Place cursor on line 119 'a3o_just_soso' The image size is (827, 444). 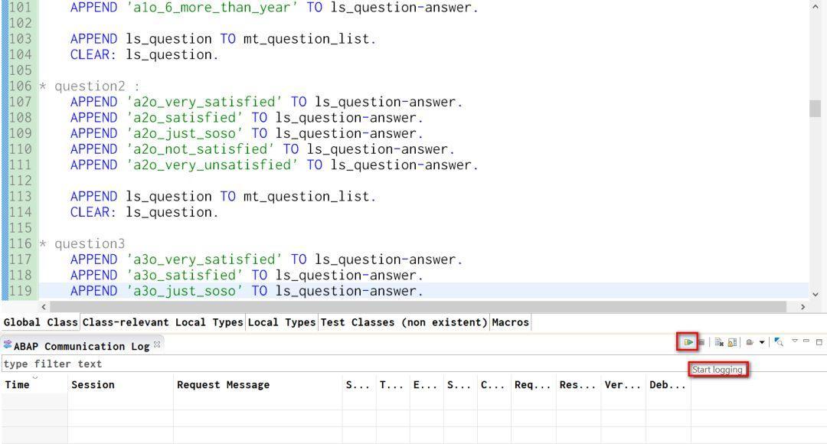click(x=184, y=291)
